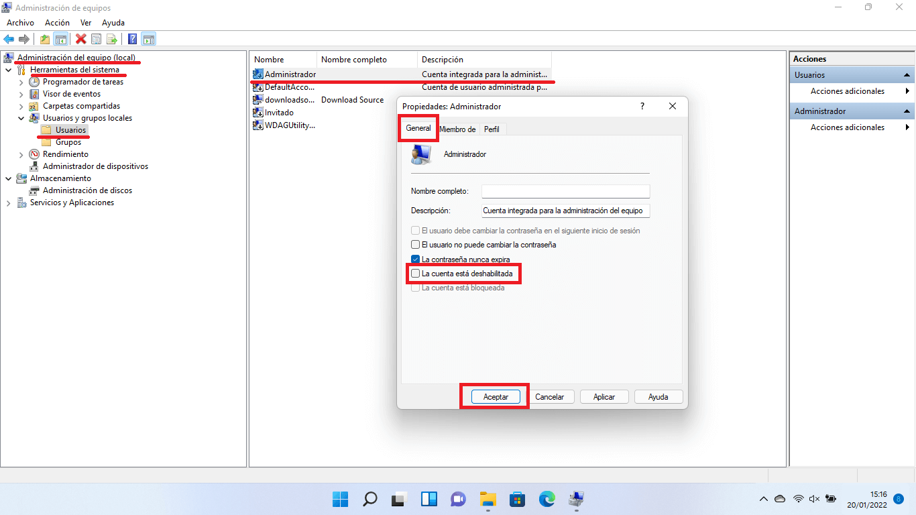Viewport: 916px width, 515px height.
Task: Toggle the Action pane via toolbar icon
Action: pyautogui.click(x=148, y=38)
